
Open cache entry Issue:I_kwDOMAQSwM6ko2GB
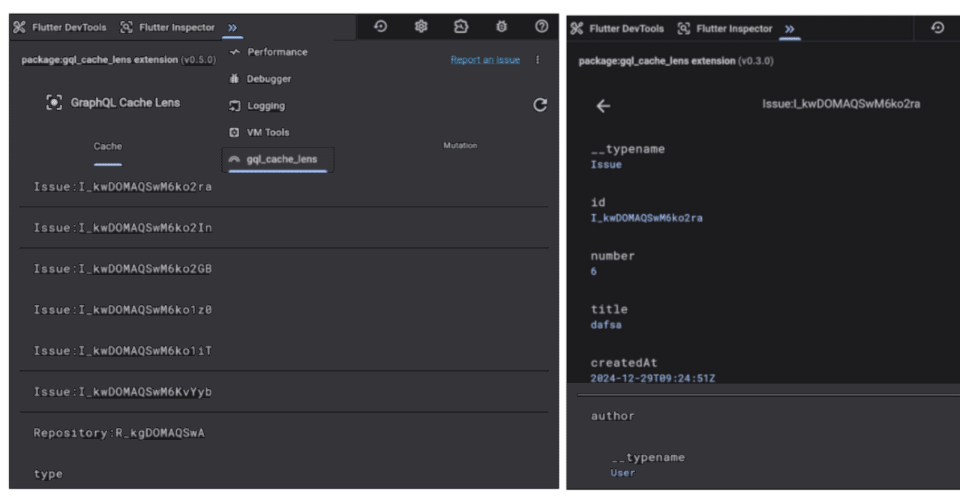coord(283,269)
